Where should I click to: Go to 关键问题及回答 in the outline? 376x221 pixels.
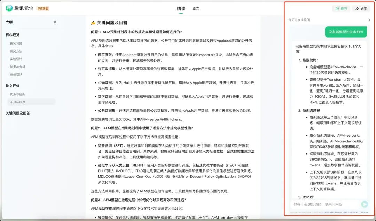pyautogui.click(x=18, y=113)
